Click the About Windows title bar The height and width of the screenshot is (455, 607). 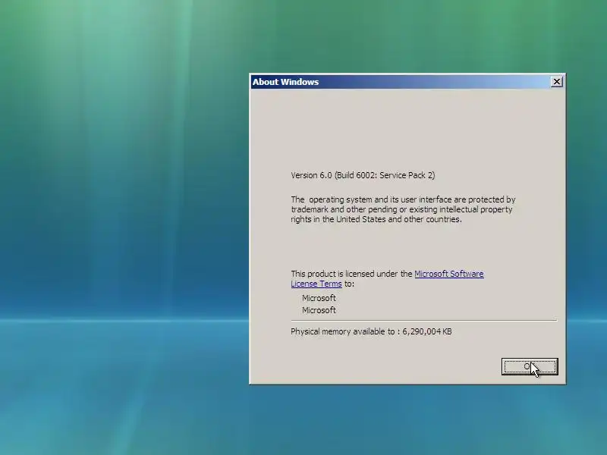407,82
